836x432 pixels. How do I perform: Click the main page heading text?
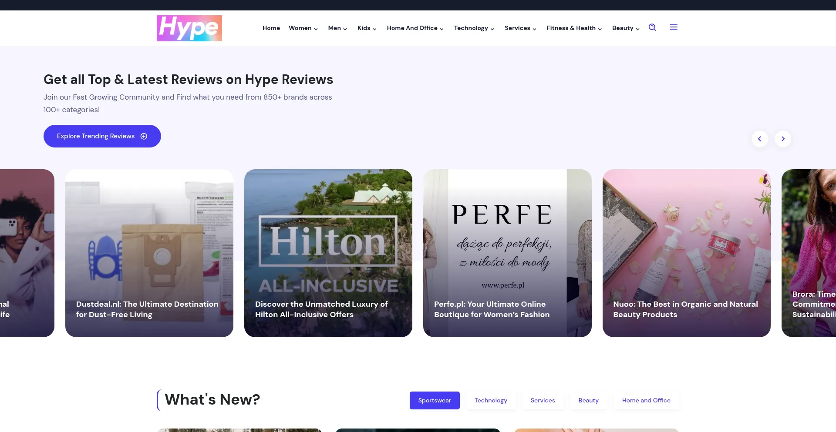(x=188, y=80)
